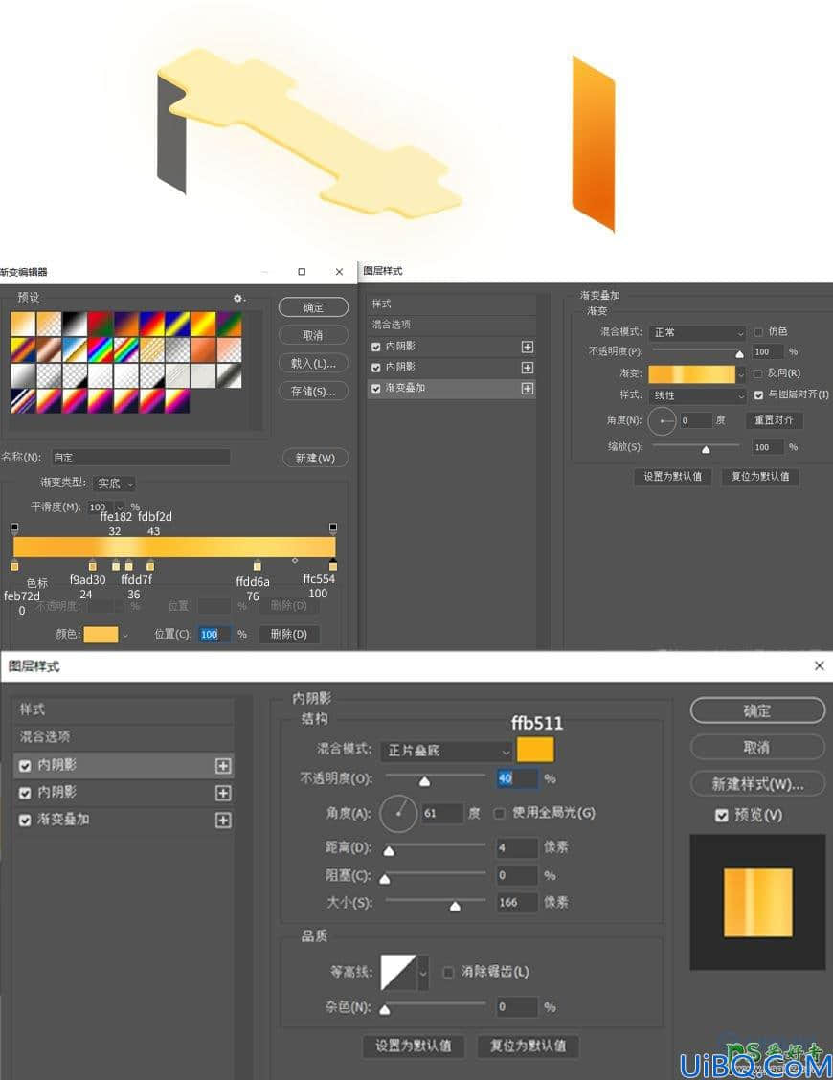Click the 重置对齐 button
Viewport: 833px width, 1080px height.
pos(774,420)
